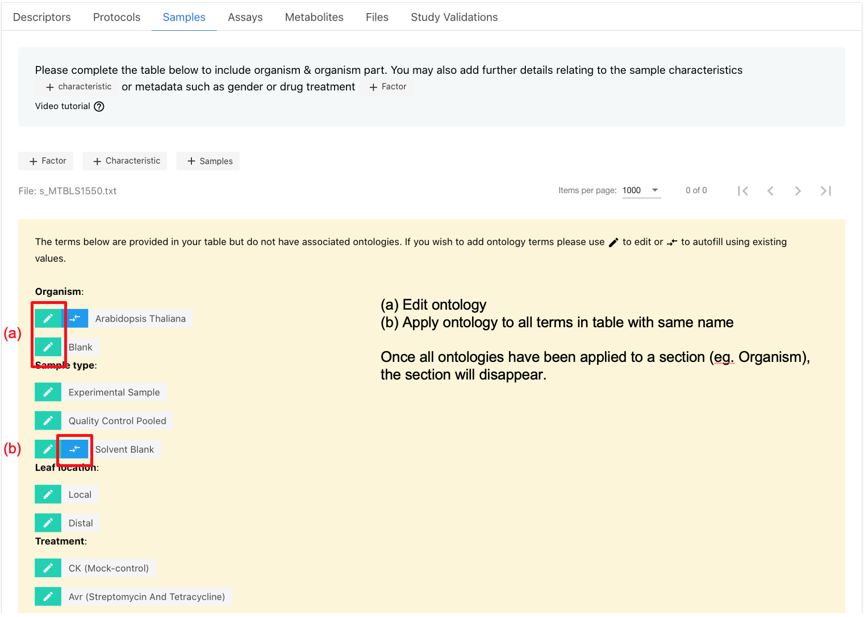
Task: Open the Files tab
Action: point(377,17)
